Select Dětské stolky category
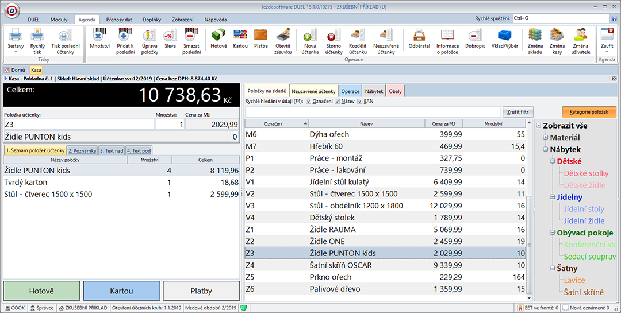The width and height of the screenshot is (621, 333). [x=586, y=173]
